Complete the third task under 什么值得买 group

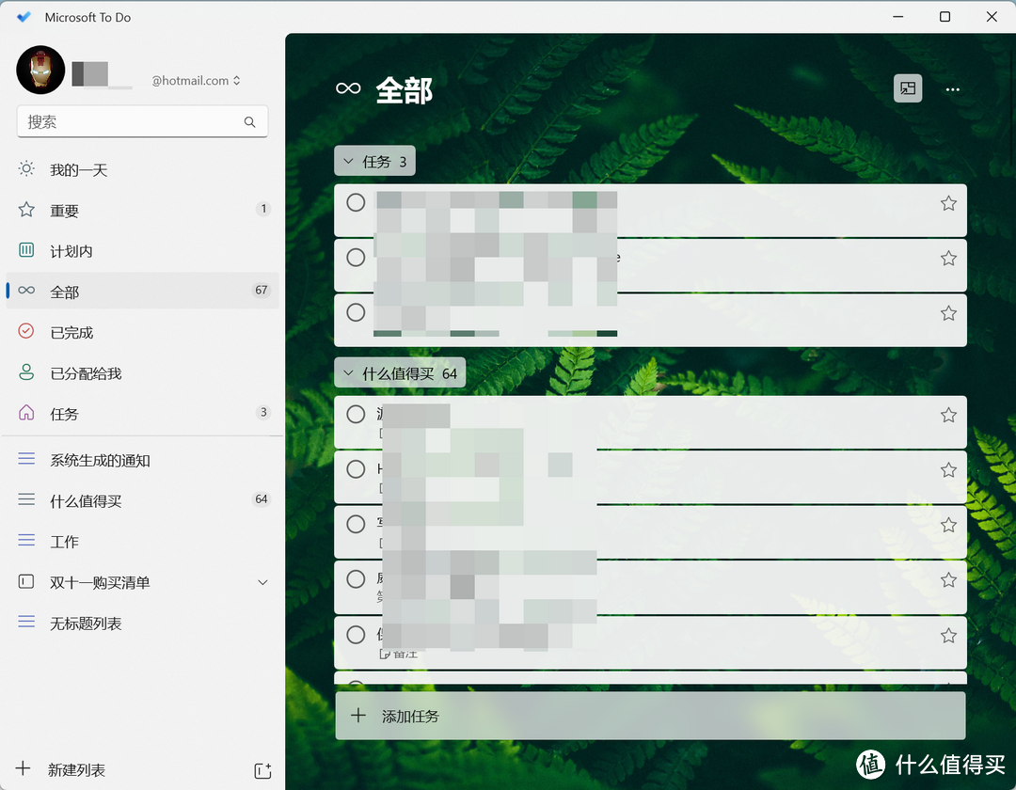click(356, 524)
